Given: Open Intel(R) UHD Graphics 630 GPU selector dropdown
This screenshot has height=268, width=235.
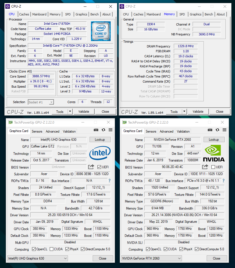Looking at the screenshot, I should tap(38, 258).
